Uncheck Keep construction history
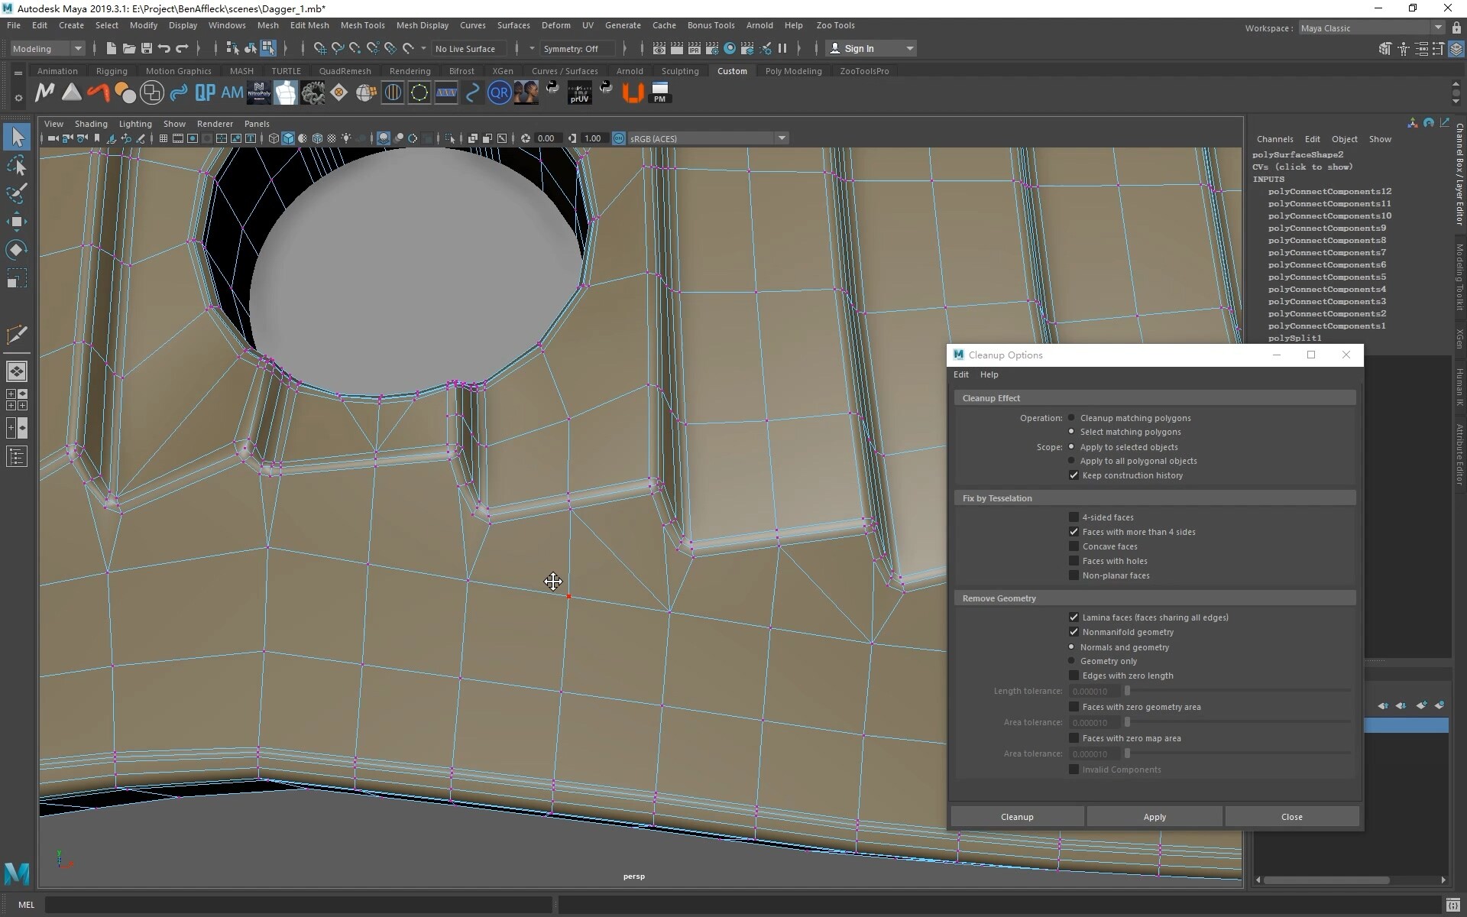This screenshot has width=1467, height=917. [1074, 475]
